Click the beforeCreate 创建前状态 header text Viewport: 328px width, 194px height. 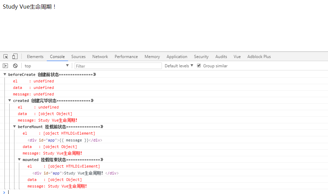click(52, 75)
